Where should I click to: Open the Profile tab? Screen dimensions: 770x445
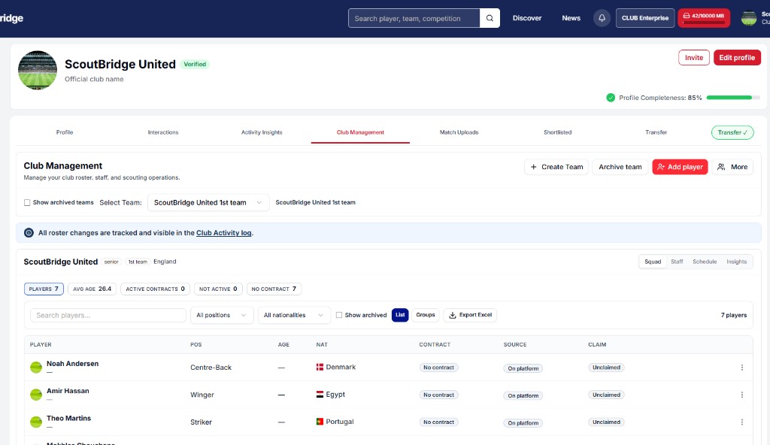[x=65, y=132]
